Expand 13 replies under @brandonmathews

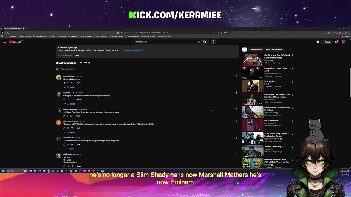(69, 132)
